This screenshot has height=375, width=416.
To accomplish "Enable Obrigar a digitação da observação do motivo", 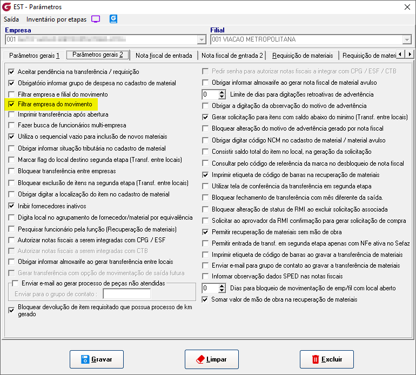I will pos(205,106).
